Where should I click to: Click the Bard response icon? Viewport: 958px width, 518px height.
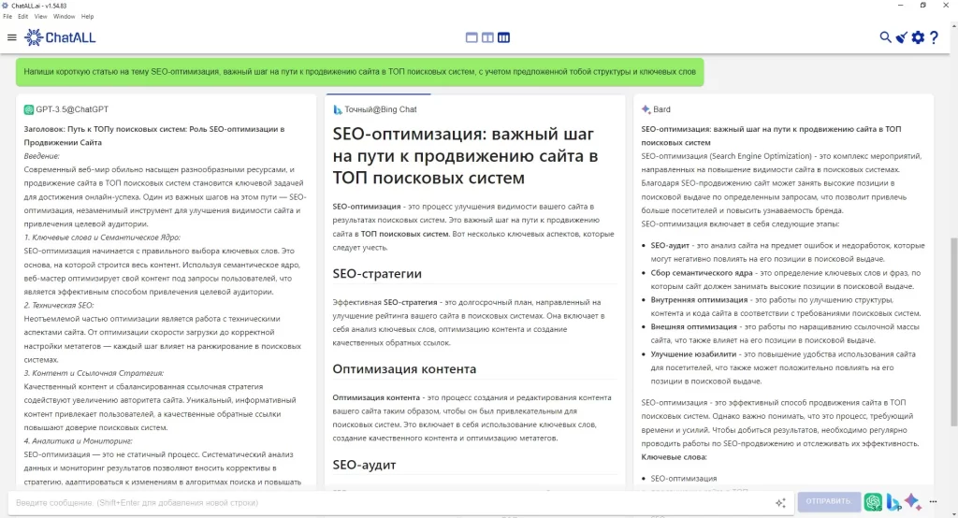click(646, 109)
